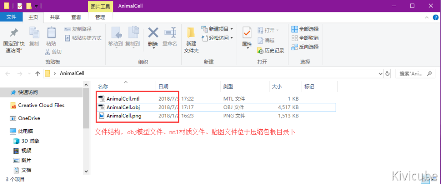Switch to the Share ribbon tab
Viewport: 441px width, 184px height.
(55, 17)
